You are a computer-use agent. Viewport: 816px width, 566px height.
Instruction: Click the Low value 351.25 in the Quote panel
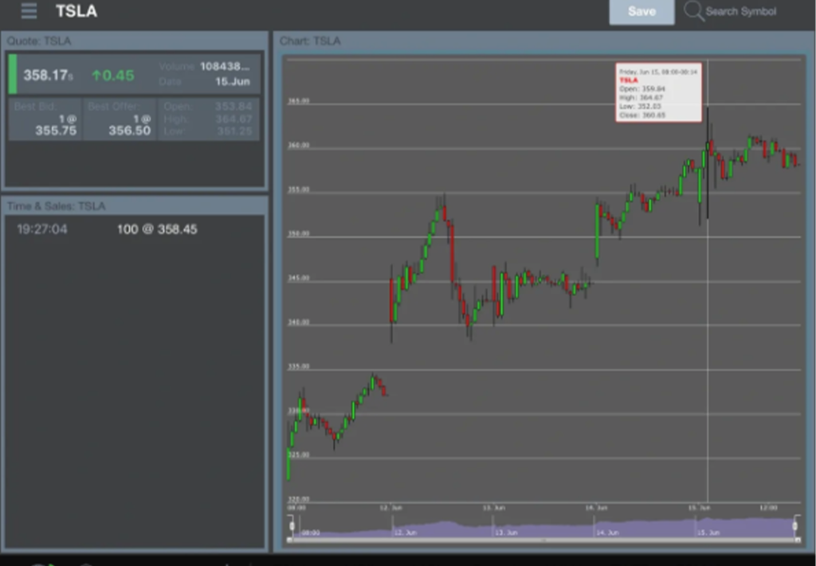[x=234, y=131]
